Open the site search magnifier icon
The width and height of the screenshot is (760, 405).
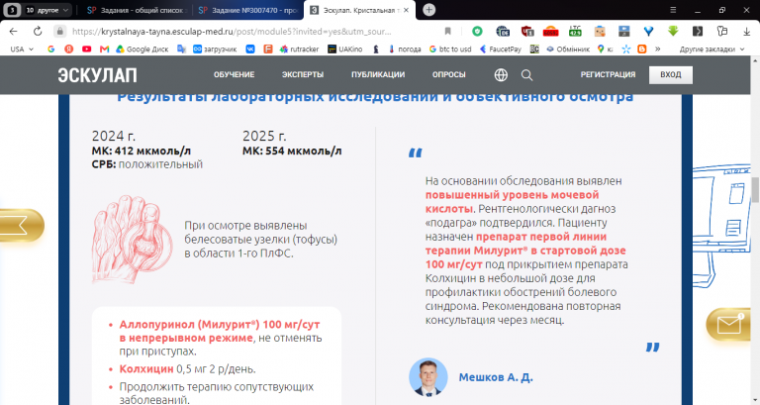pos(526,74)
